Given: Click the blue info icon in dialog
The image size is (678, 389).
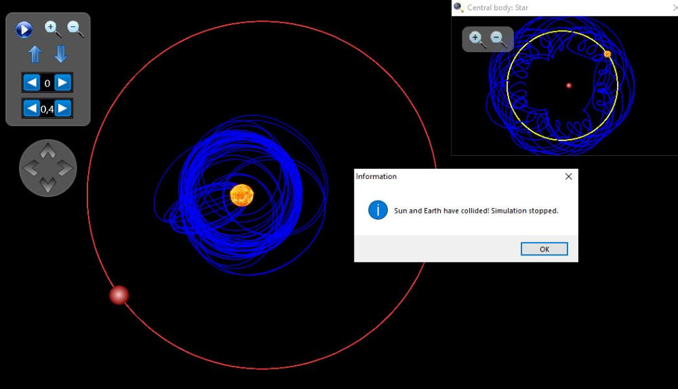Looking at the screenshot, I should tap(378, 210).
